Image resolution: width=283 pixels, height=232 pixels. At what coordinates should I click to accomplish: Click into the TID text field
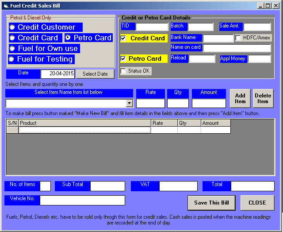click(x=152, y=27)
